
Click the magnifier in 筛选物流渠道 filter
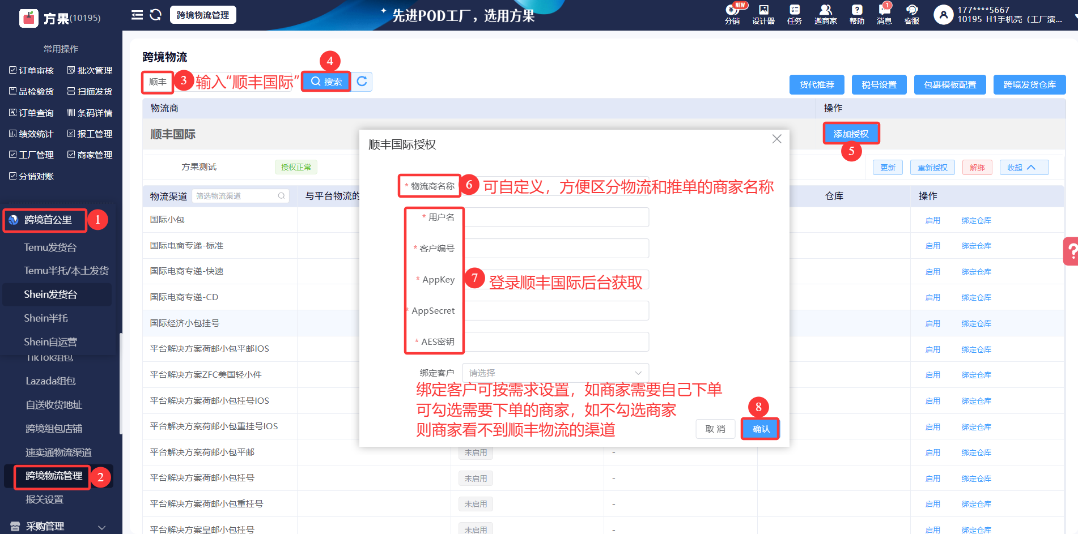[x=281, y=196]
